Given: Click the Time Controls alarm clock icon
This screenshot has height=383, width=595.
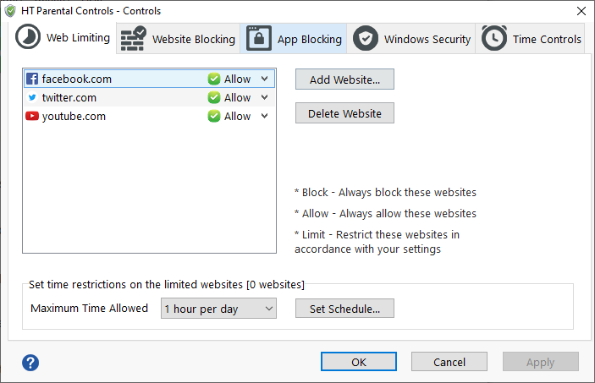Looking at the screenshot, I should click(493, 39).
